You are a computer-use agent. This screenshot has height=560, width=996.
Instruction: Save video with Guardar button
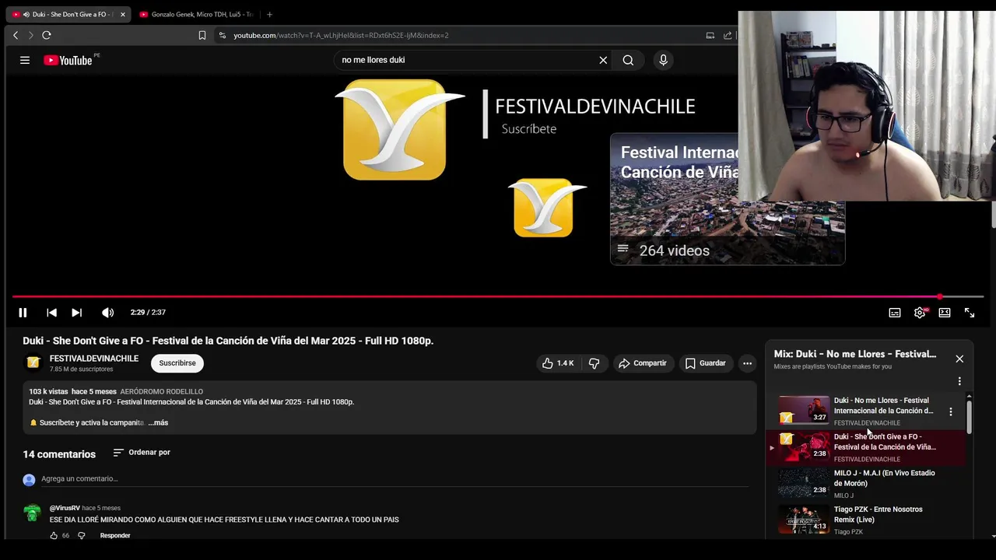(705, 363)
